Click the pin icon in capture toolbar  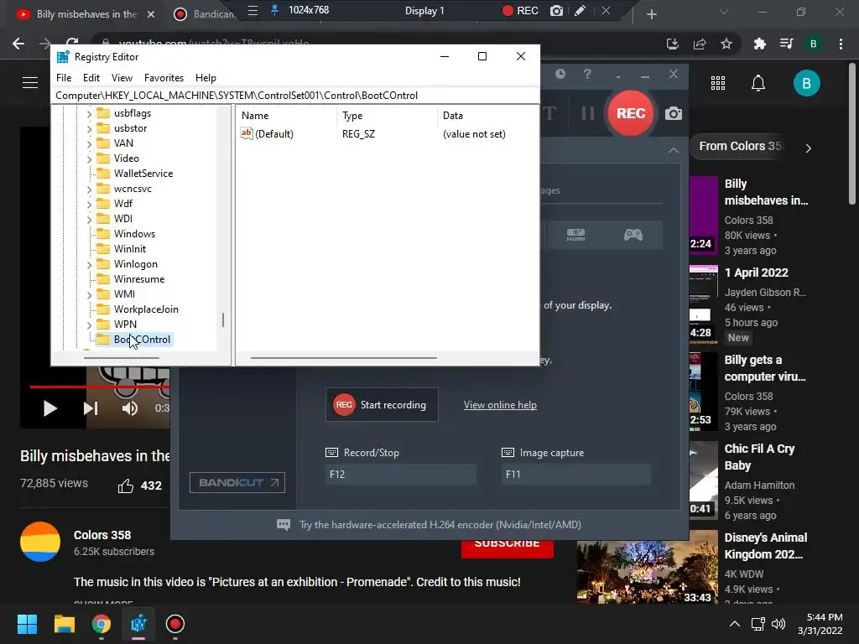pos(275,10)
